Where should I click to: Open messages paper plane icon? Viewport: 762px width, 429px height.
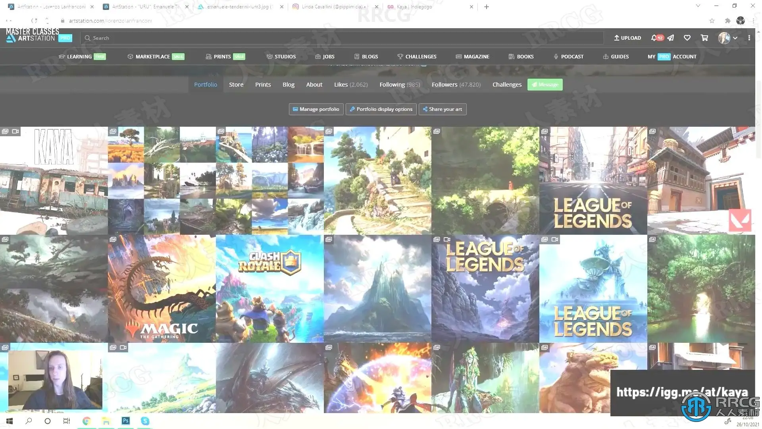tap(671, 38)
